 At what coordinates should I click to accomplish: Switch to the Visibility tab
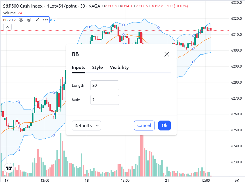coord(119,67)
